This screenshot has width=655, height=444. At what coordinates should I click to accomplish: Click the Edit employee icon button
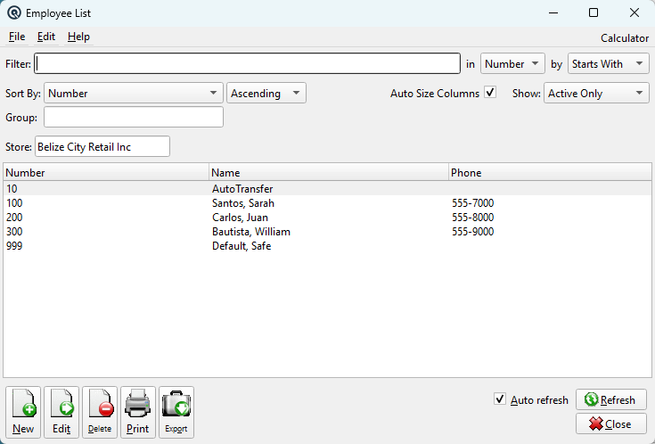point(61,412)
